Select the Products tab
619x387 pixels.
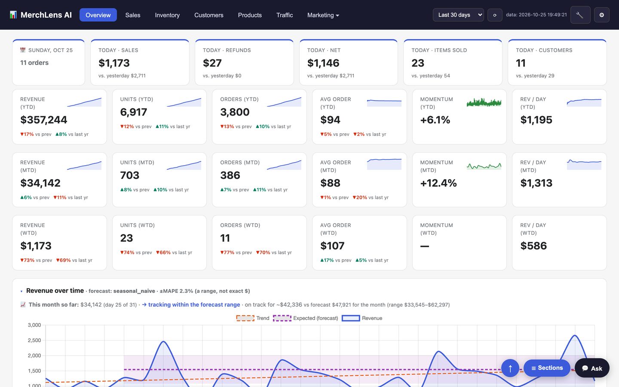pos(250,15)
